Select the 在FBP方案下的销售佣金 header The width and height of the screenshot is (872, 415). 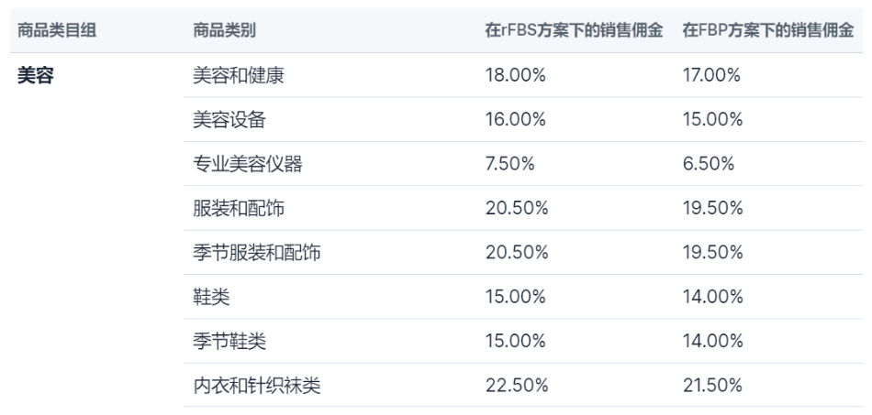click(767, 30)
